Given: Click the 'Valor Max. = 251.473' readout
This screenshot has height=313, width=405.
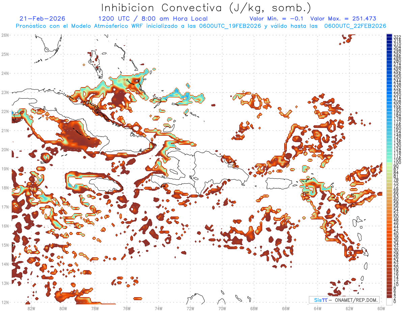Looking at the screenshot, I should pyautogui.click(x=343, y=19).
